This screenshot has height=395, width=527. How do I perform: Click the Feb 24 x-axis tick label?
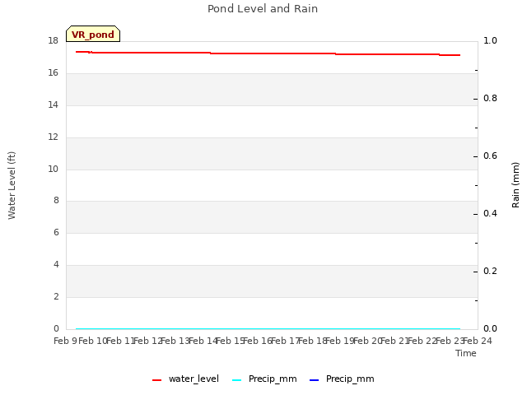point(478,341)
